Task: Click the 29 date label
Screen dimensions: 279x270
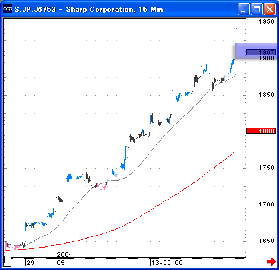Action: click(x=30, y=263)
